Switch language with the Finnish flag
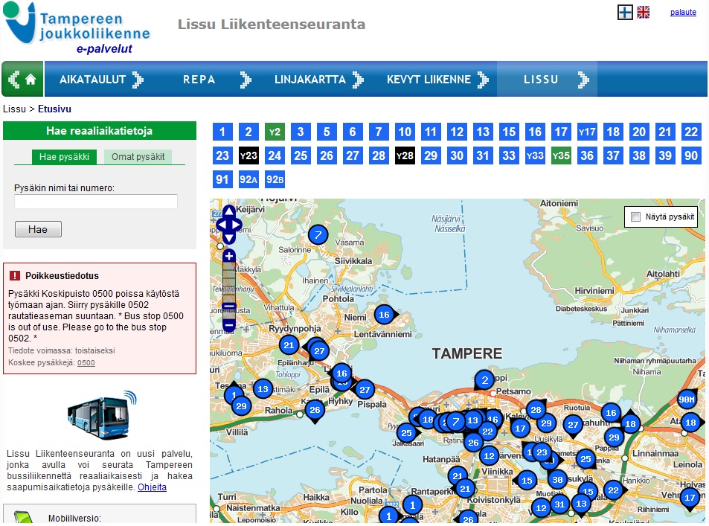709x526 pixels. [x=625, y=12]
